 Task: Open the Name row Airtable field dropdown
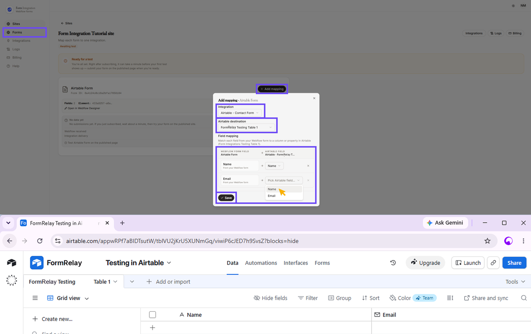(x=274, y=166)
